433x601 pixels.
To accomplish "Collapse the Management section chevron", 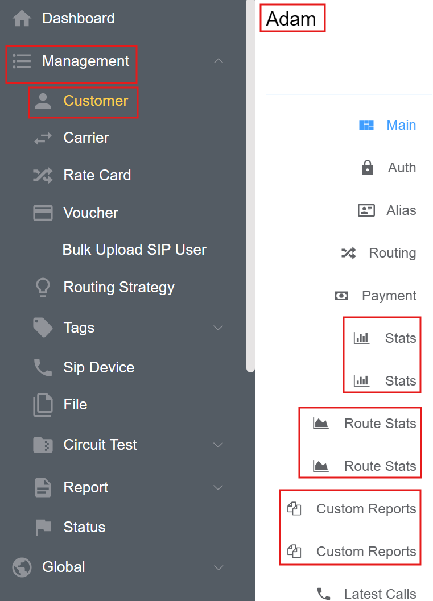I will click(x=218, y=61).
